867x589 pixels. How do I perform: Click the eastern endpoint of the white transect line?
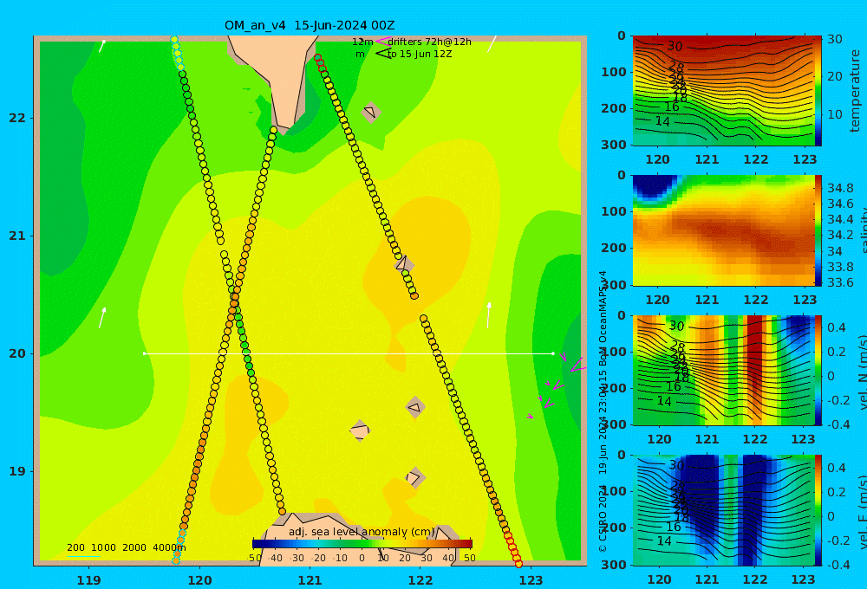click(x=553, y=353)
